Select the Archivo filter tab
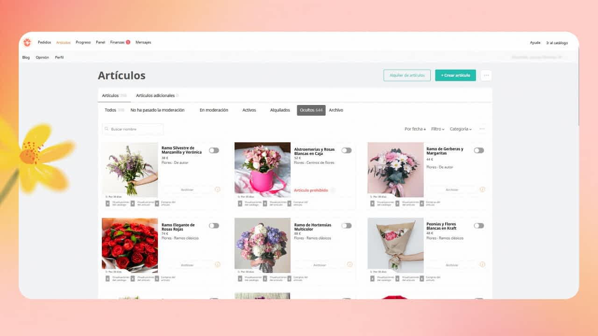 click(336, 110)
